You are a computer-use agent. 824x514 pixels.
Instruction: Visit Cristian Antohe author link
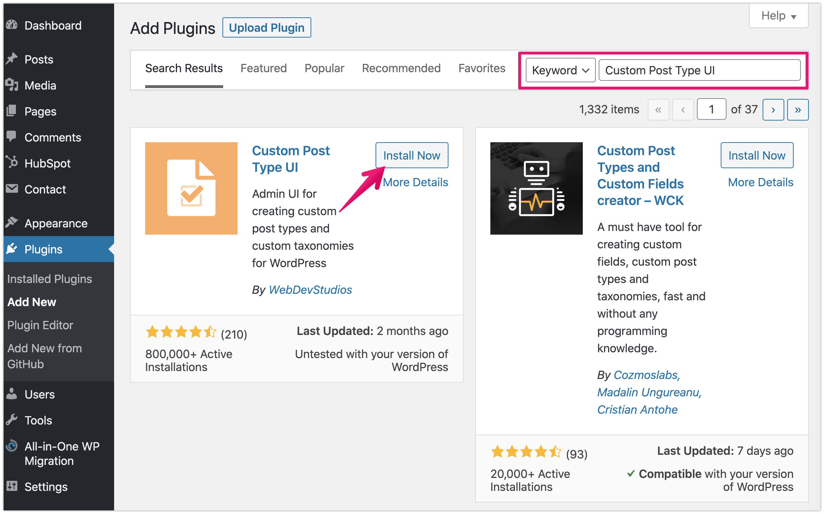[637, 409]
